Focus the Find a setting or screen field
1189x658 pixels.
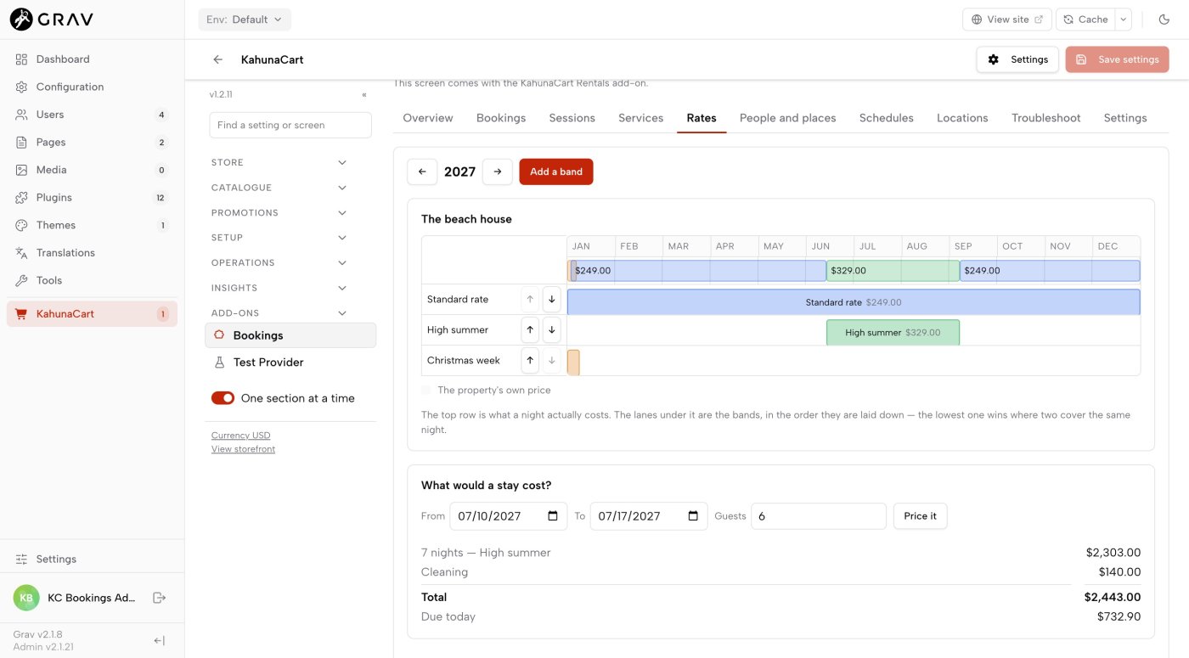tap(290, 125)
